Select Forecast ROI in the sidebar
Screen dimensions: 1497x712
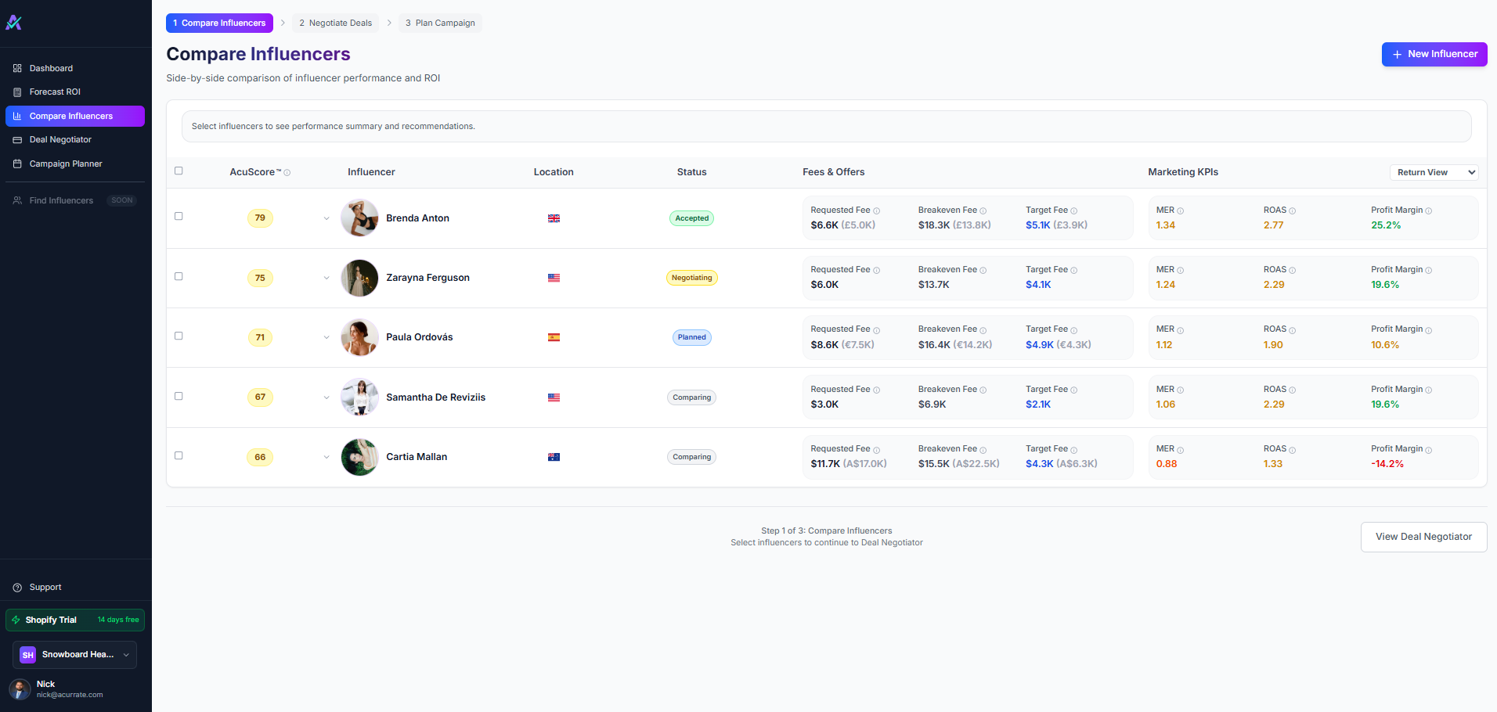[55, 92]
